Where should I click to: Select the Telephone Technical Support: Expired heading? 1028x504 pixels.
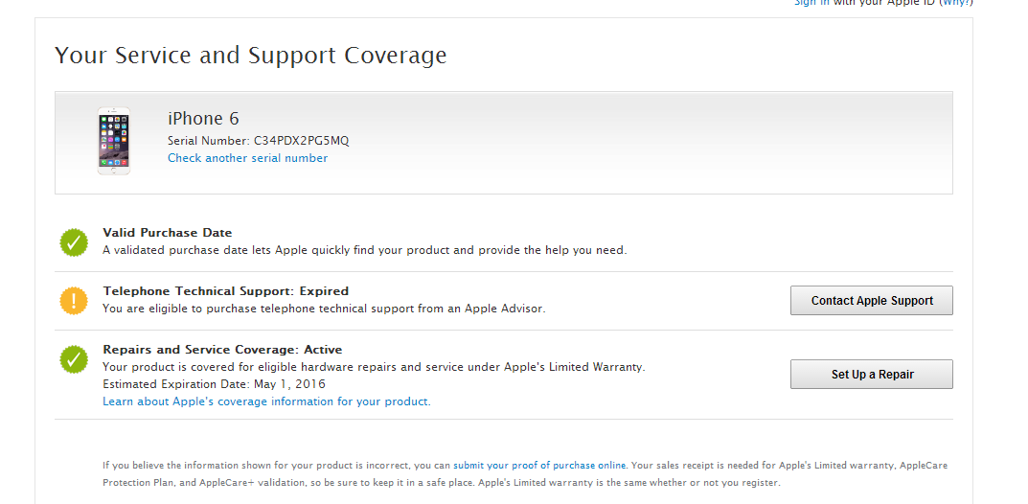click(225, 291)
